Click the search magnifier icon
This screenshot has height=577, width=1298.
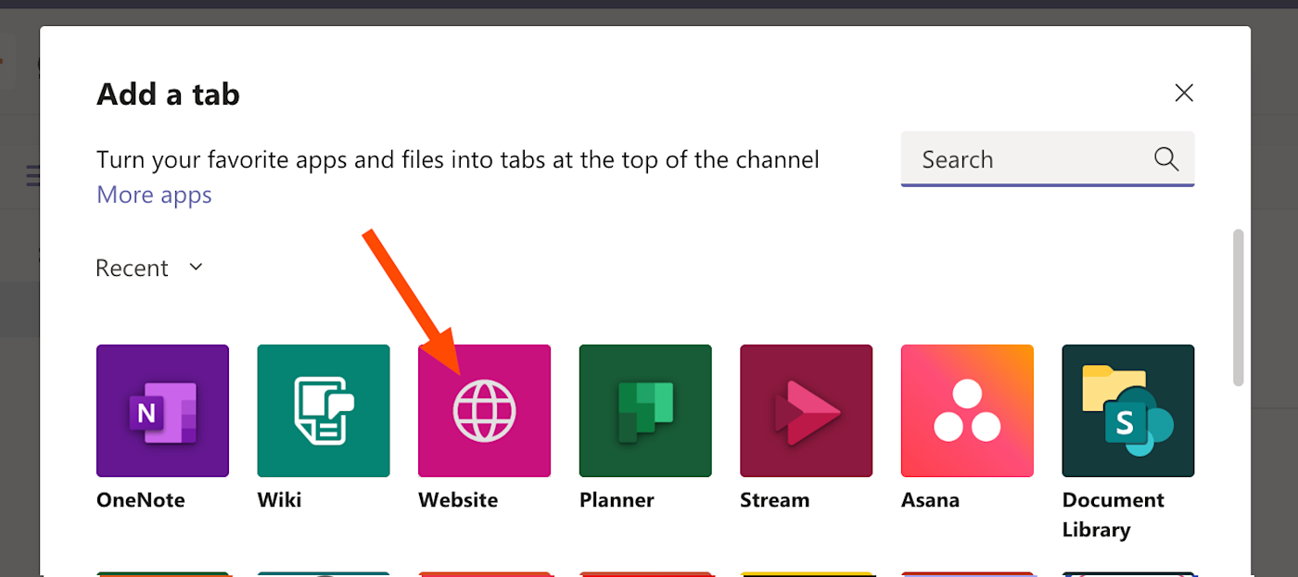(x=1166, y=158)
